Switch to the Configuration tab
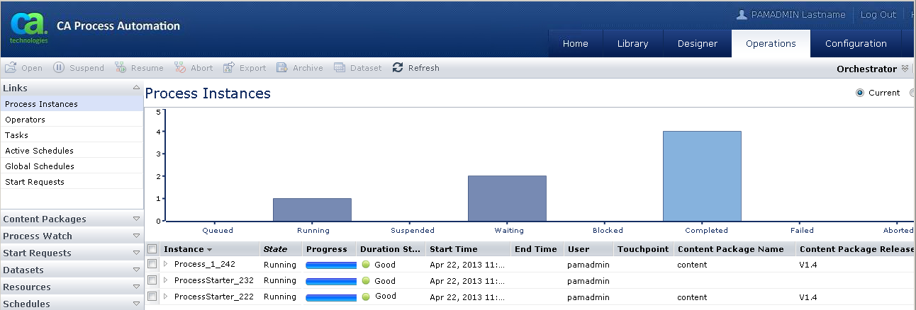Viewport: 916px width, 310px height. point(856,43)
